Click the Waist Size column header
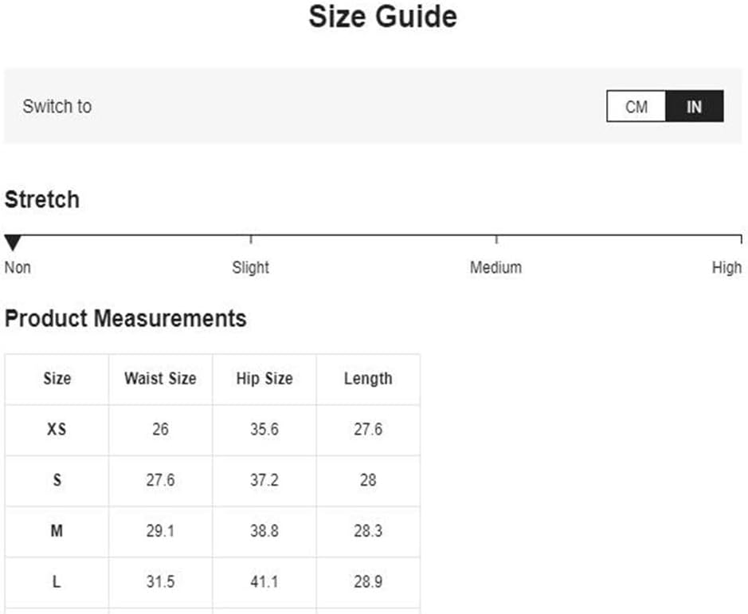This screenshot has height=614, width=748. (x=160, y=379)
